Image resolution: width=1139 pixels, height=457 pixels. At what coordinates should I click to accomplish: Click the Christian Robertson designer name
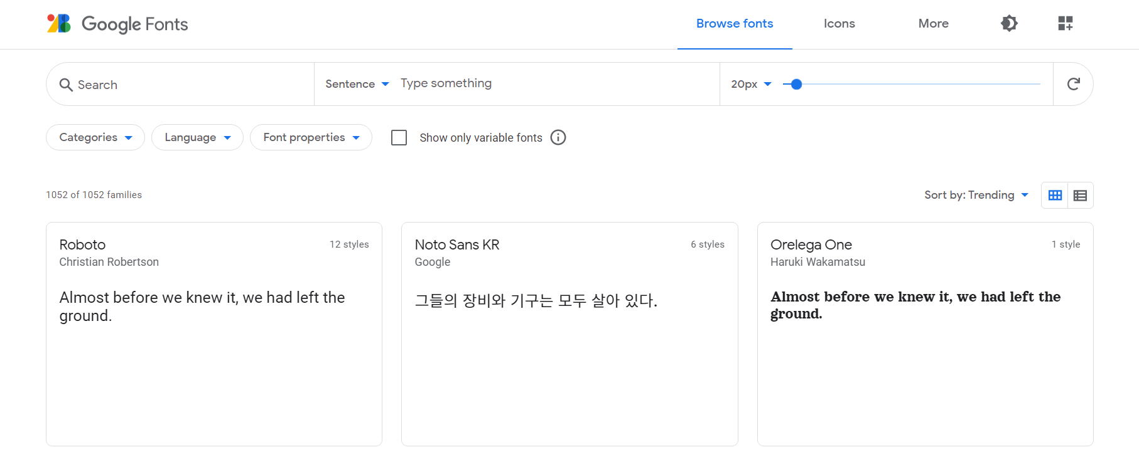[x=109, y=262]
